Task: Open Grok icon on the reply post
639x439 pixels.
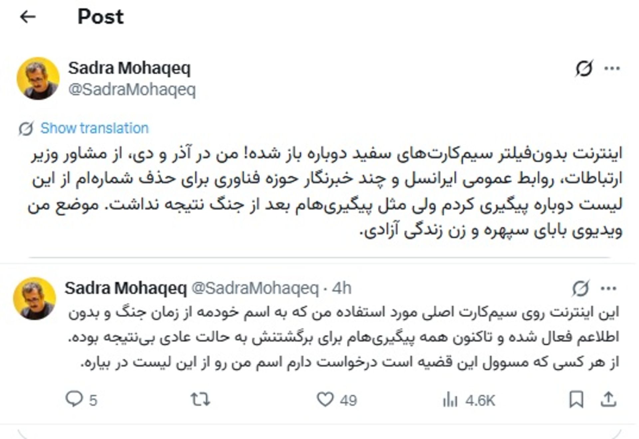Action: pyautogui.click(x=581, y=288)
